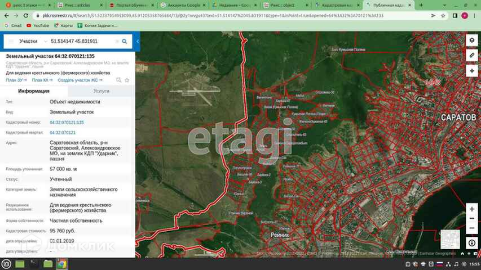Collapse the side panel with blue arrow
The height and width of the screenshot is (270, 481).
coord(138,41)
